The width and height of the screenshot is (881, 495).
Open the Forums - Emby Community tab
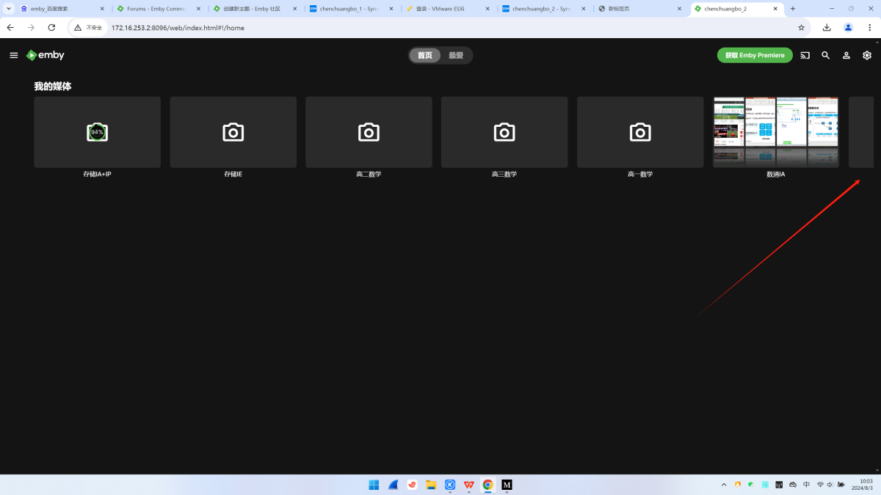tap(154, 9)
